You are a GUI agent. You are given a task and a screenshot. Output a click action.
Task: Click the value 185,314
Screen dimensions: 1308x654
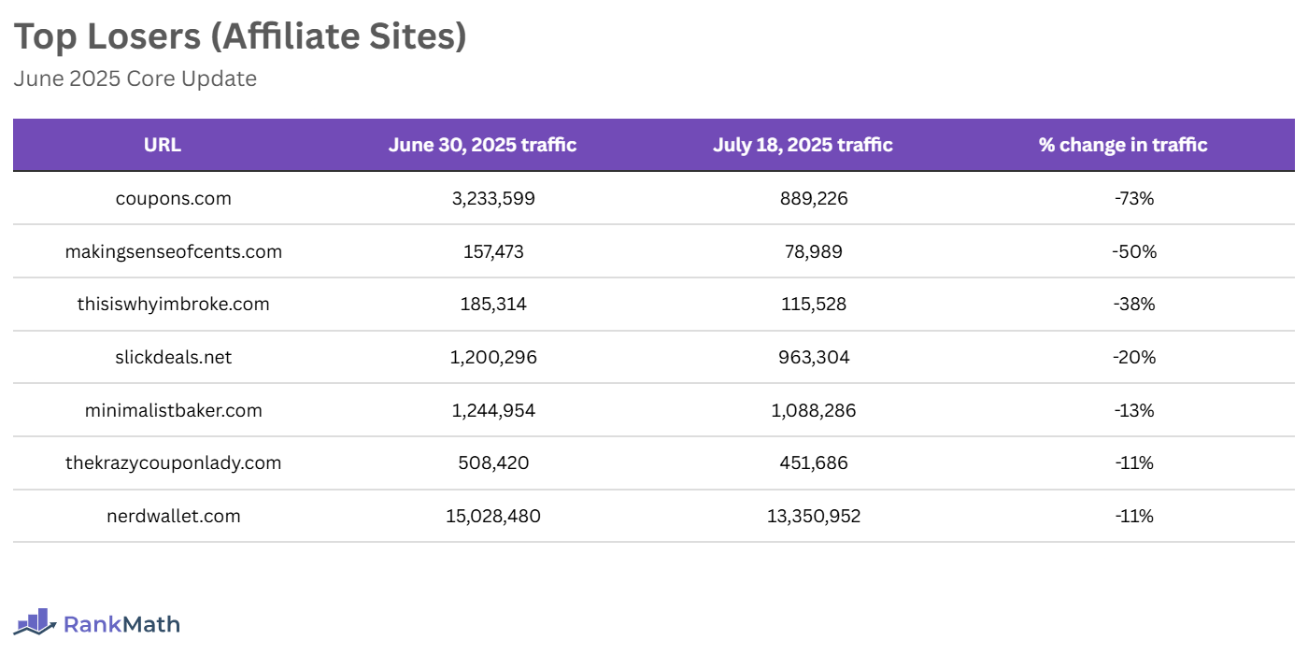pos(494,304)
